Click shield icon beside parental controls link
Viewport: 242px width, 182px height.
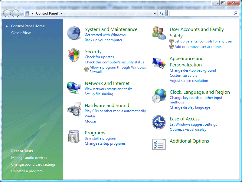(x=172, y=41)
